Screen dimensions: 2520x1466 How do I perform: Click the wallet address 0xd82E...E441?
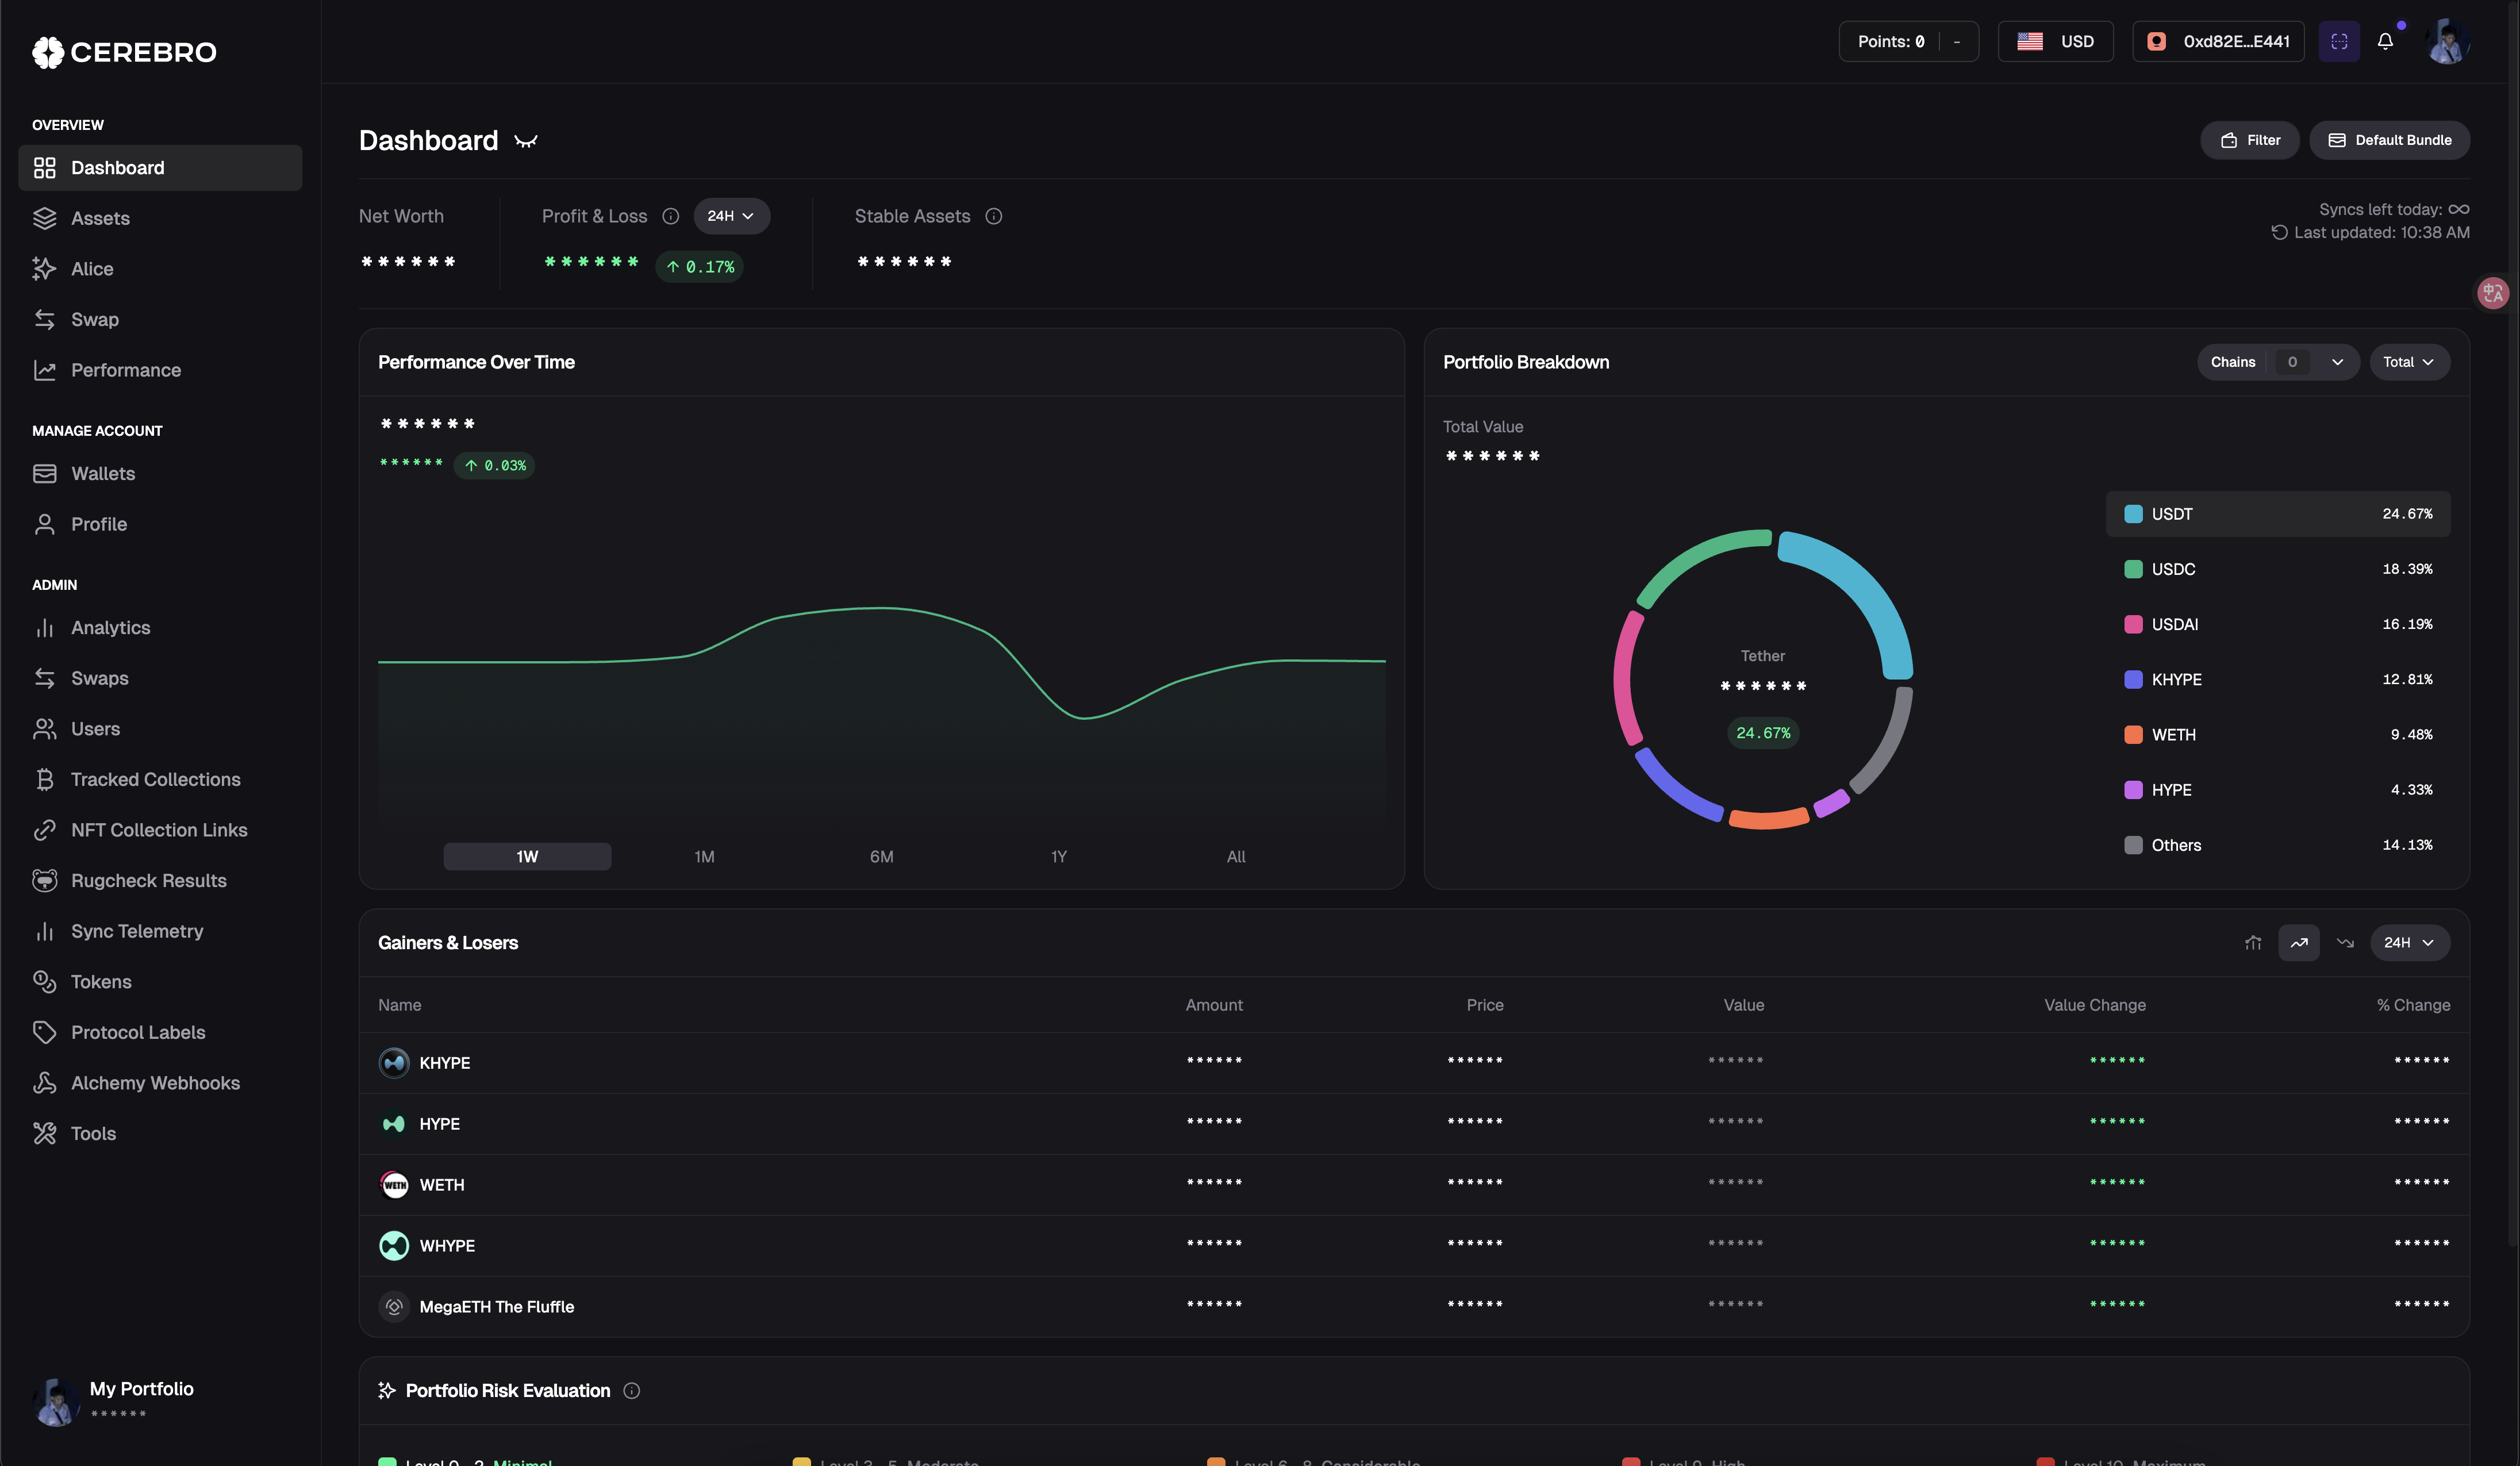tap(2218, 41)
